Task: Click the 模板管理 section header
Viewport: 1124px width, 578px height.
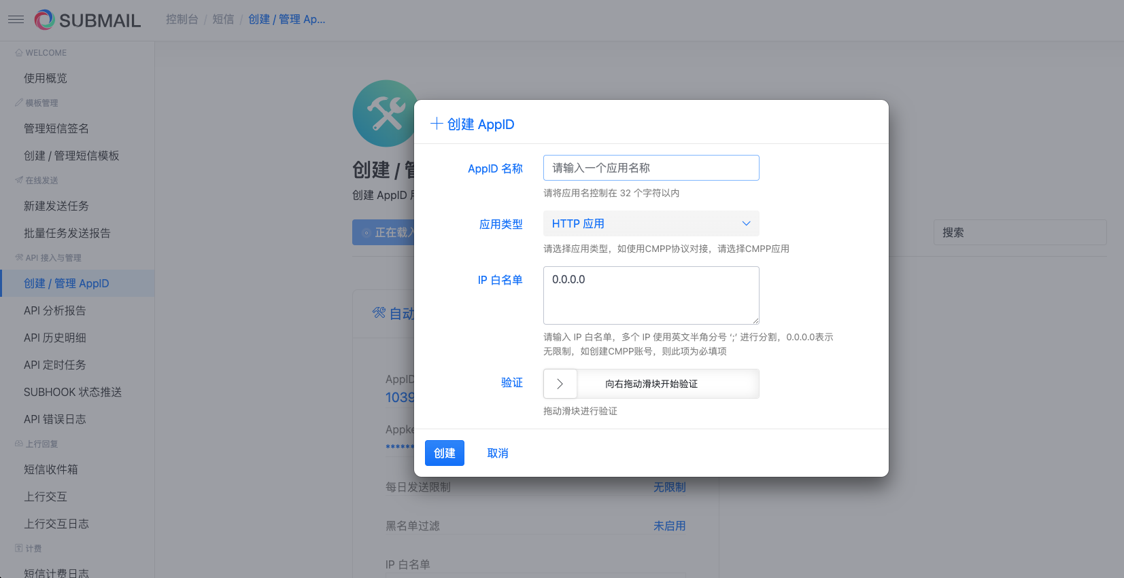Action: click(37, 103)
